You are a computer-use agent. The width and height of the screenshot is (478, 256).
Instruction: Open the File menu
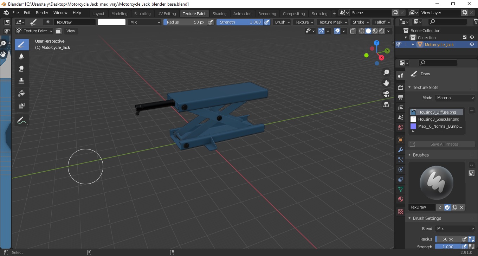click(x=16, y=13)
